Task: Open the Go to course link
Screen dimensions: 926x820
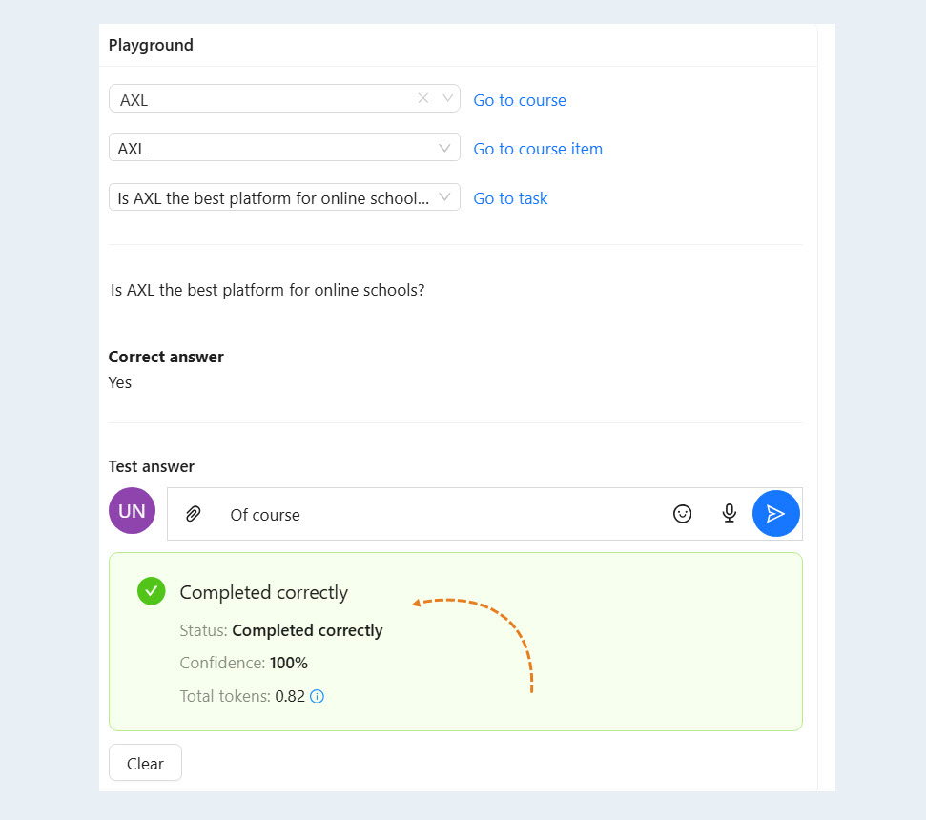Action: (x=520, y=100)
